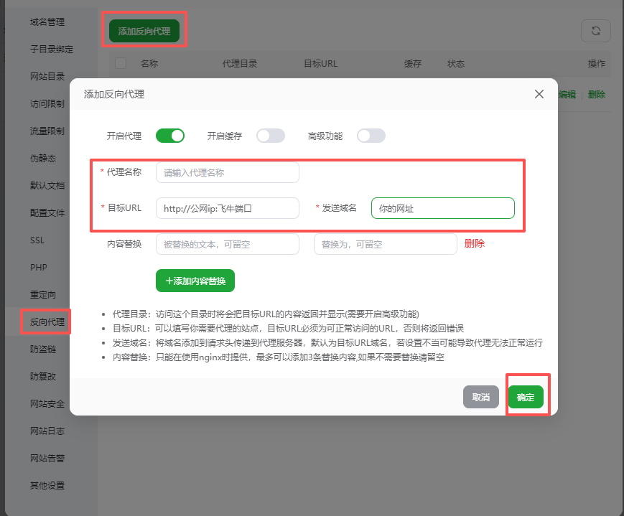Click 取消 to dismiss the dialog
Viewport: 624px width, 516px height.
(480, 396)
